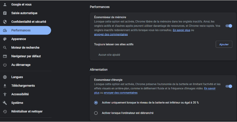Viewport: 237px width, 122px height.
Task: Click the speedometer icon for Performances
Action: (x=5, y=30)
